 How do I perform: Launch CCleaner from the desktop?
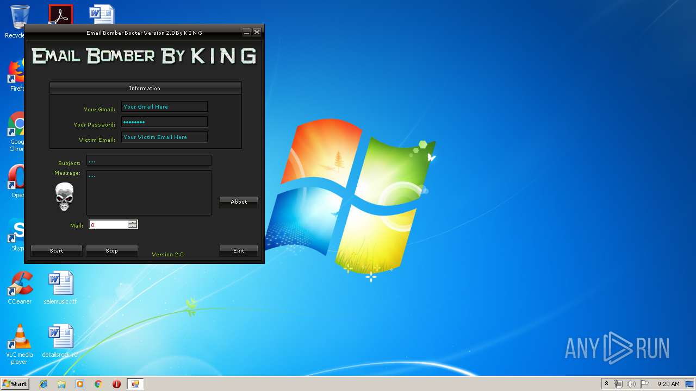point(20,288)
